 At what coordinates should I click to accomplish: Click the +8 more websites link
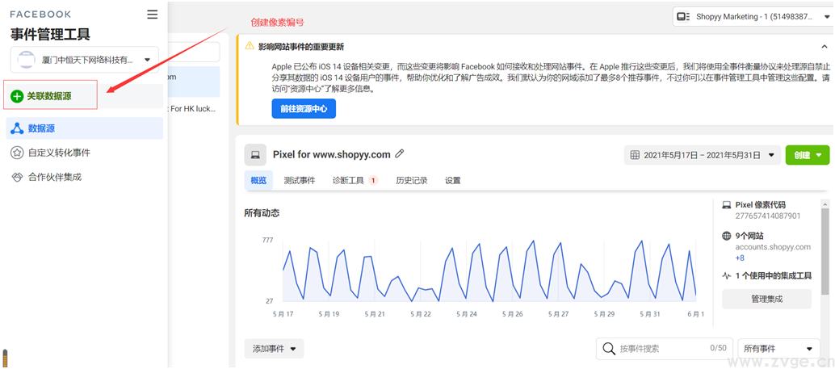coord(740,258)
